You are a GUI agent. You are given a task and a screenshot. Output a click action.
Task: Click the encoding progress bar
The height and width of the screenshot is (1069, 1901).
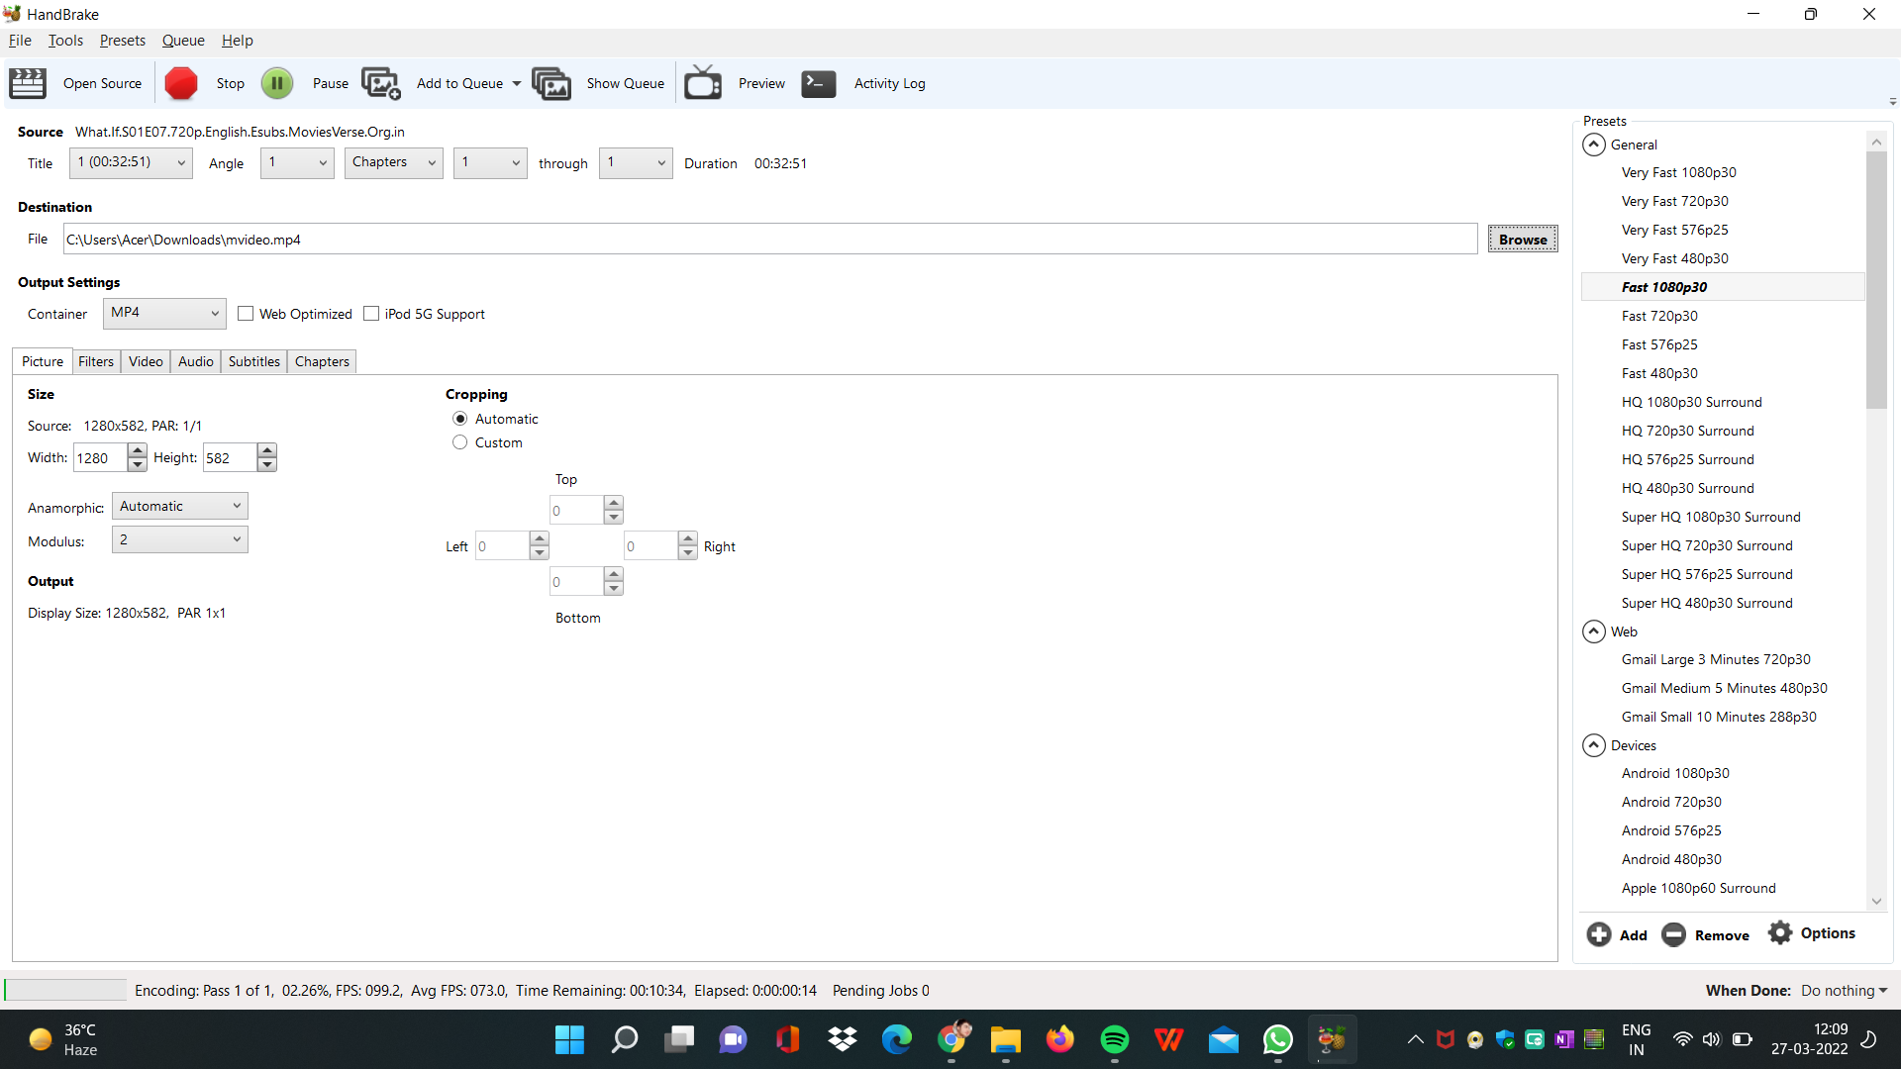[65, 990]
